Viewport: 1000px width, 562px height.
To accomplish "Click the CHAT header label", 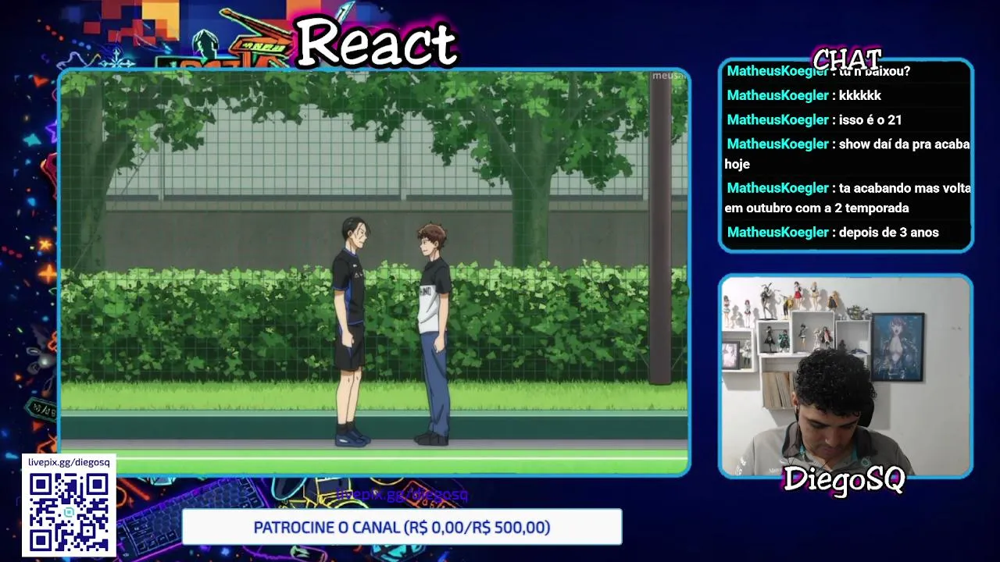I will pyautogui.click(x=847, y=59).
